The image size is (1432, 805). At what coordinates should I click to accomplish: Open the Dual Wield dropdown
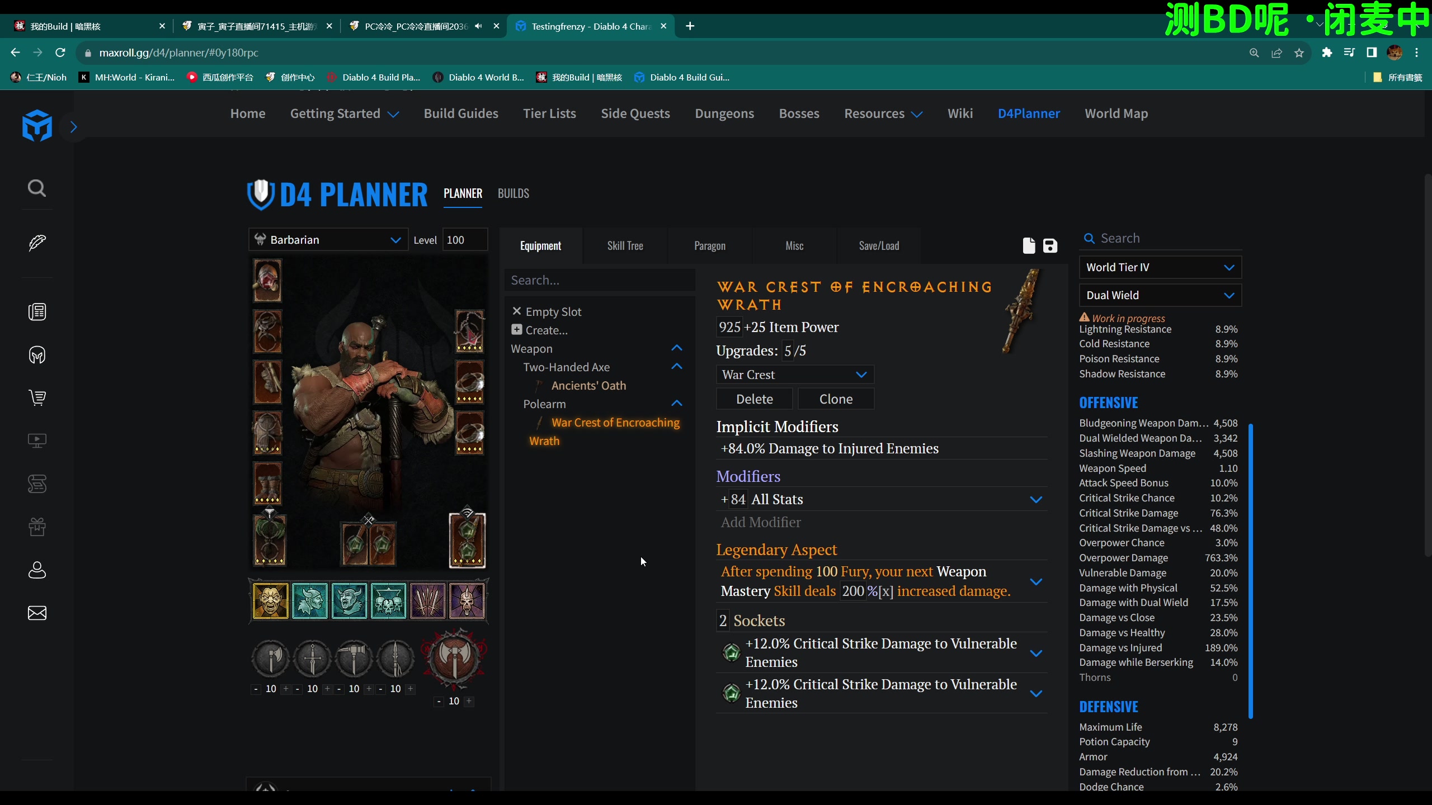point(1160,295)
